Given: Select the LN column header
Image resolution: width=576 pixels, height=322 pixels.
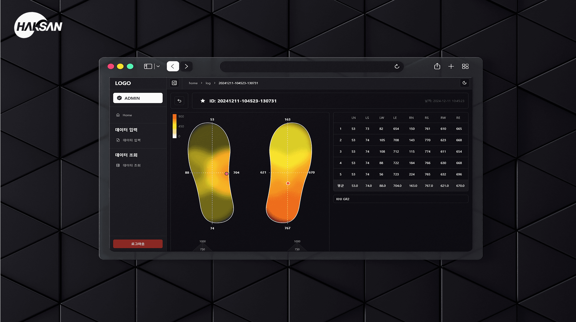Looking at the screenshot, I should [353, 118].
